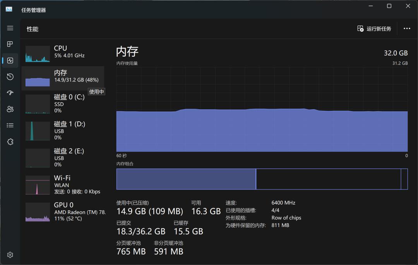This screenshot has width=418, height=265.
Task: Switch to the App history page
Action: point(10,76)
